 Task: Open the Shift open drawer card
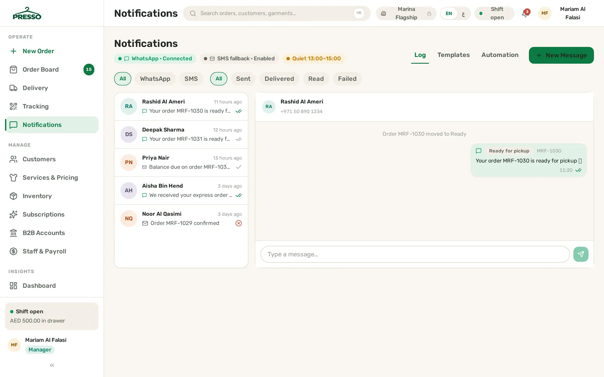click(52, 316)
